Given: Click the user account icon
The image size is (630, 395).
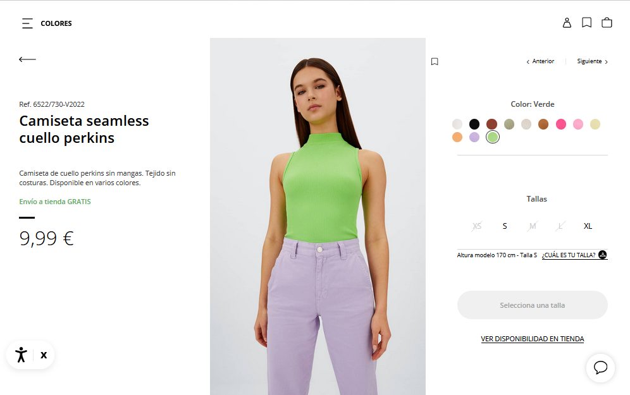Looking at the screenshot, I should coord(567,23).
